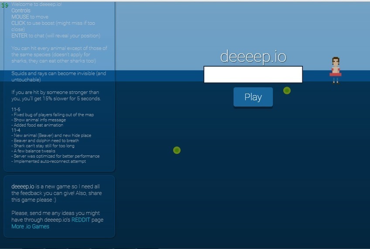This screenshot has width=370, height=249.
Task: Click the large deeeep.io title logo
Action: tap(253, 57)
